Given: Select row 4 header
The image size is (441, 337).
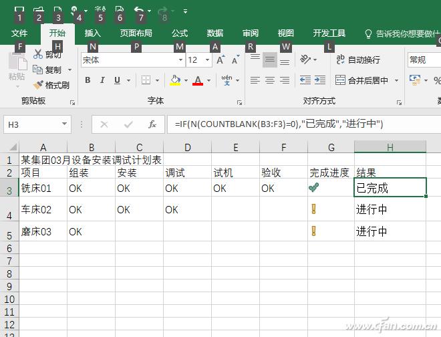Looking at the screenshot, I should pyautogui.click(x=9, y=209).
